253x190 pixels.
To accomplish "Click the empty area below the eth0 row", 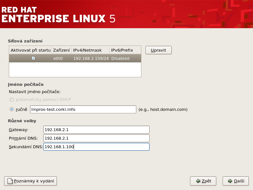I will (75, 70).
